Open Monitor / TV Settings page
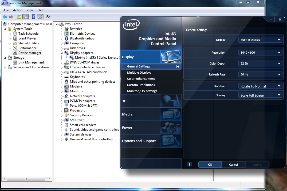This screenshot has width=287, height=191. coord(142,91)
